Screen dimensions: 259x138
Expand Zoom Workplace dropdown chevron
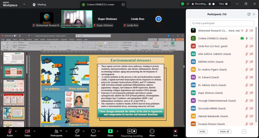click(x=24, y=4)
